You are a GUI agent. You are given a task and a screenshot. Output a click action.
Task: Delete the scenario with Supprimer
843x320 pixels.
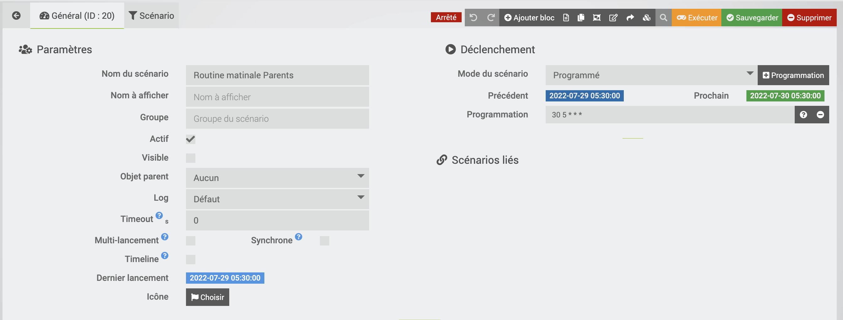[x=809, y=18]
